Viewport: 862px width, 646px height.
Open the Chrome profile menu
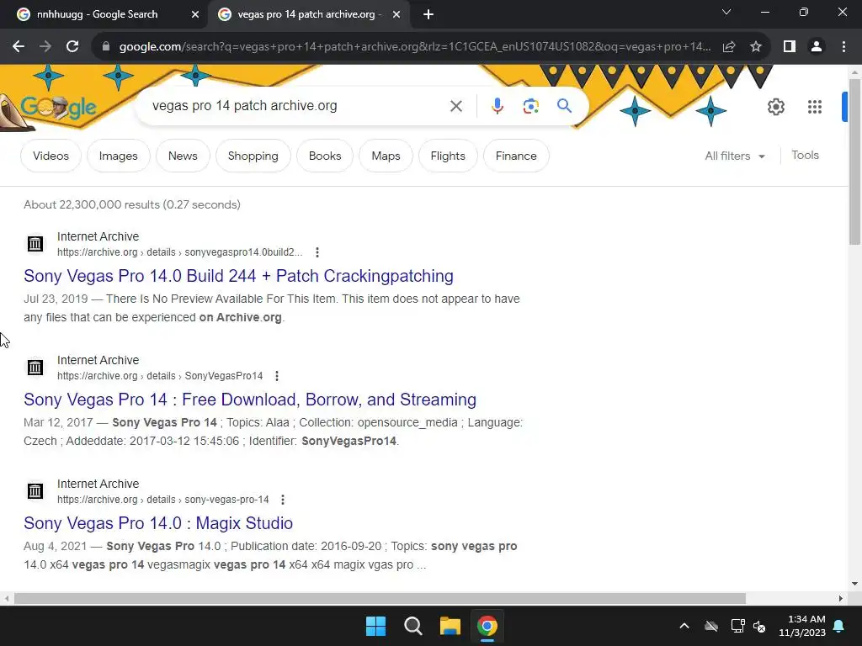tap(817, 47)
